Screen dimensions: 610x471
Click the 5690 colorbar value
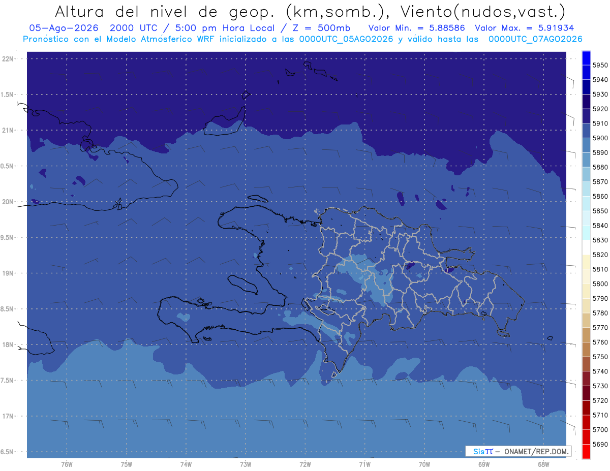[x=600, y=444]
